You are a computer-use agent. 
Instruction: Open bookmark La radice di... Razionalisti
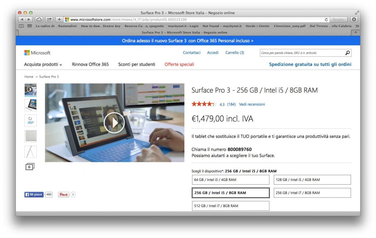[56, 26]
